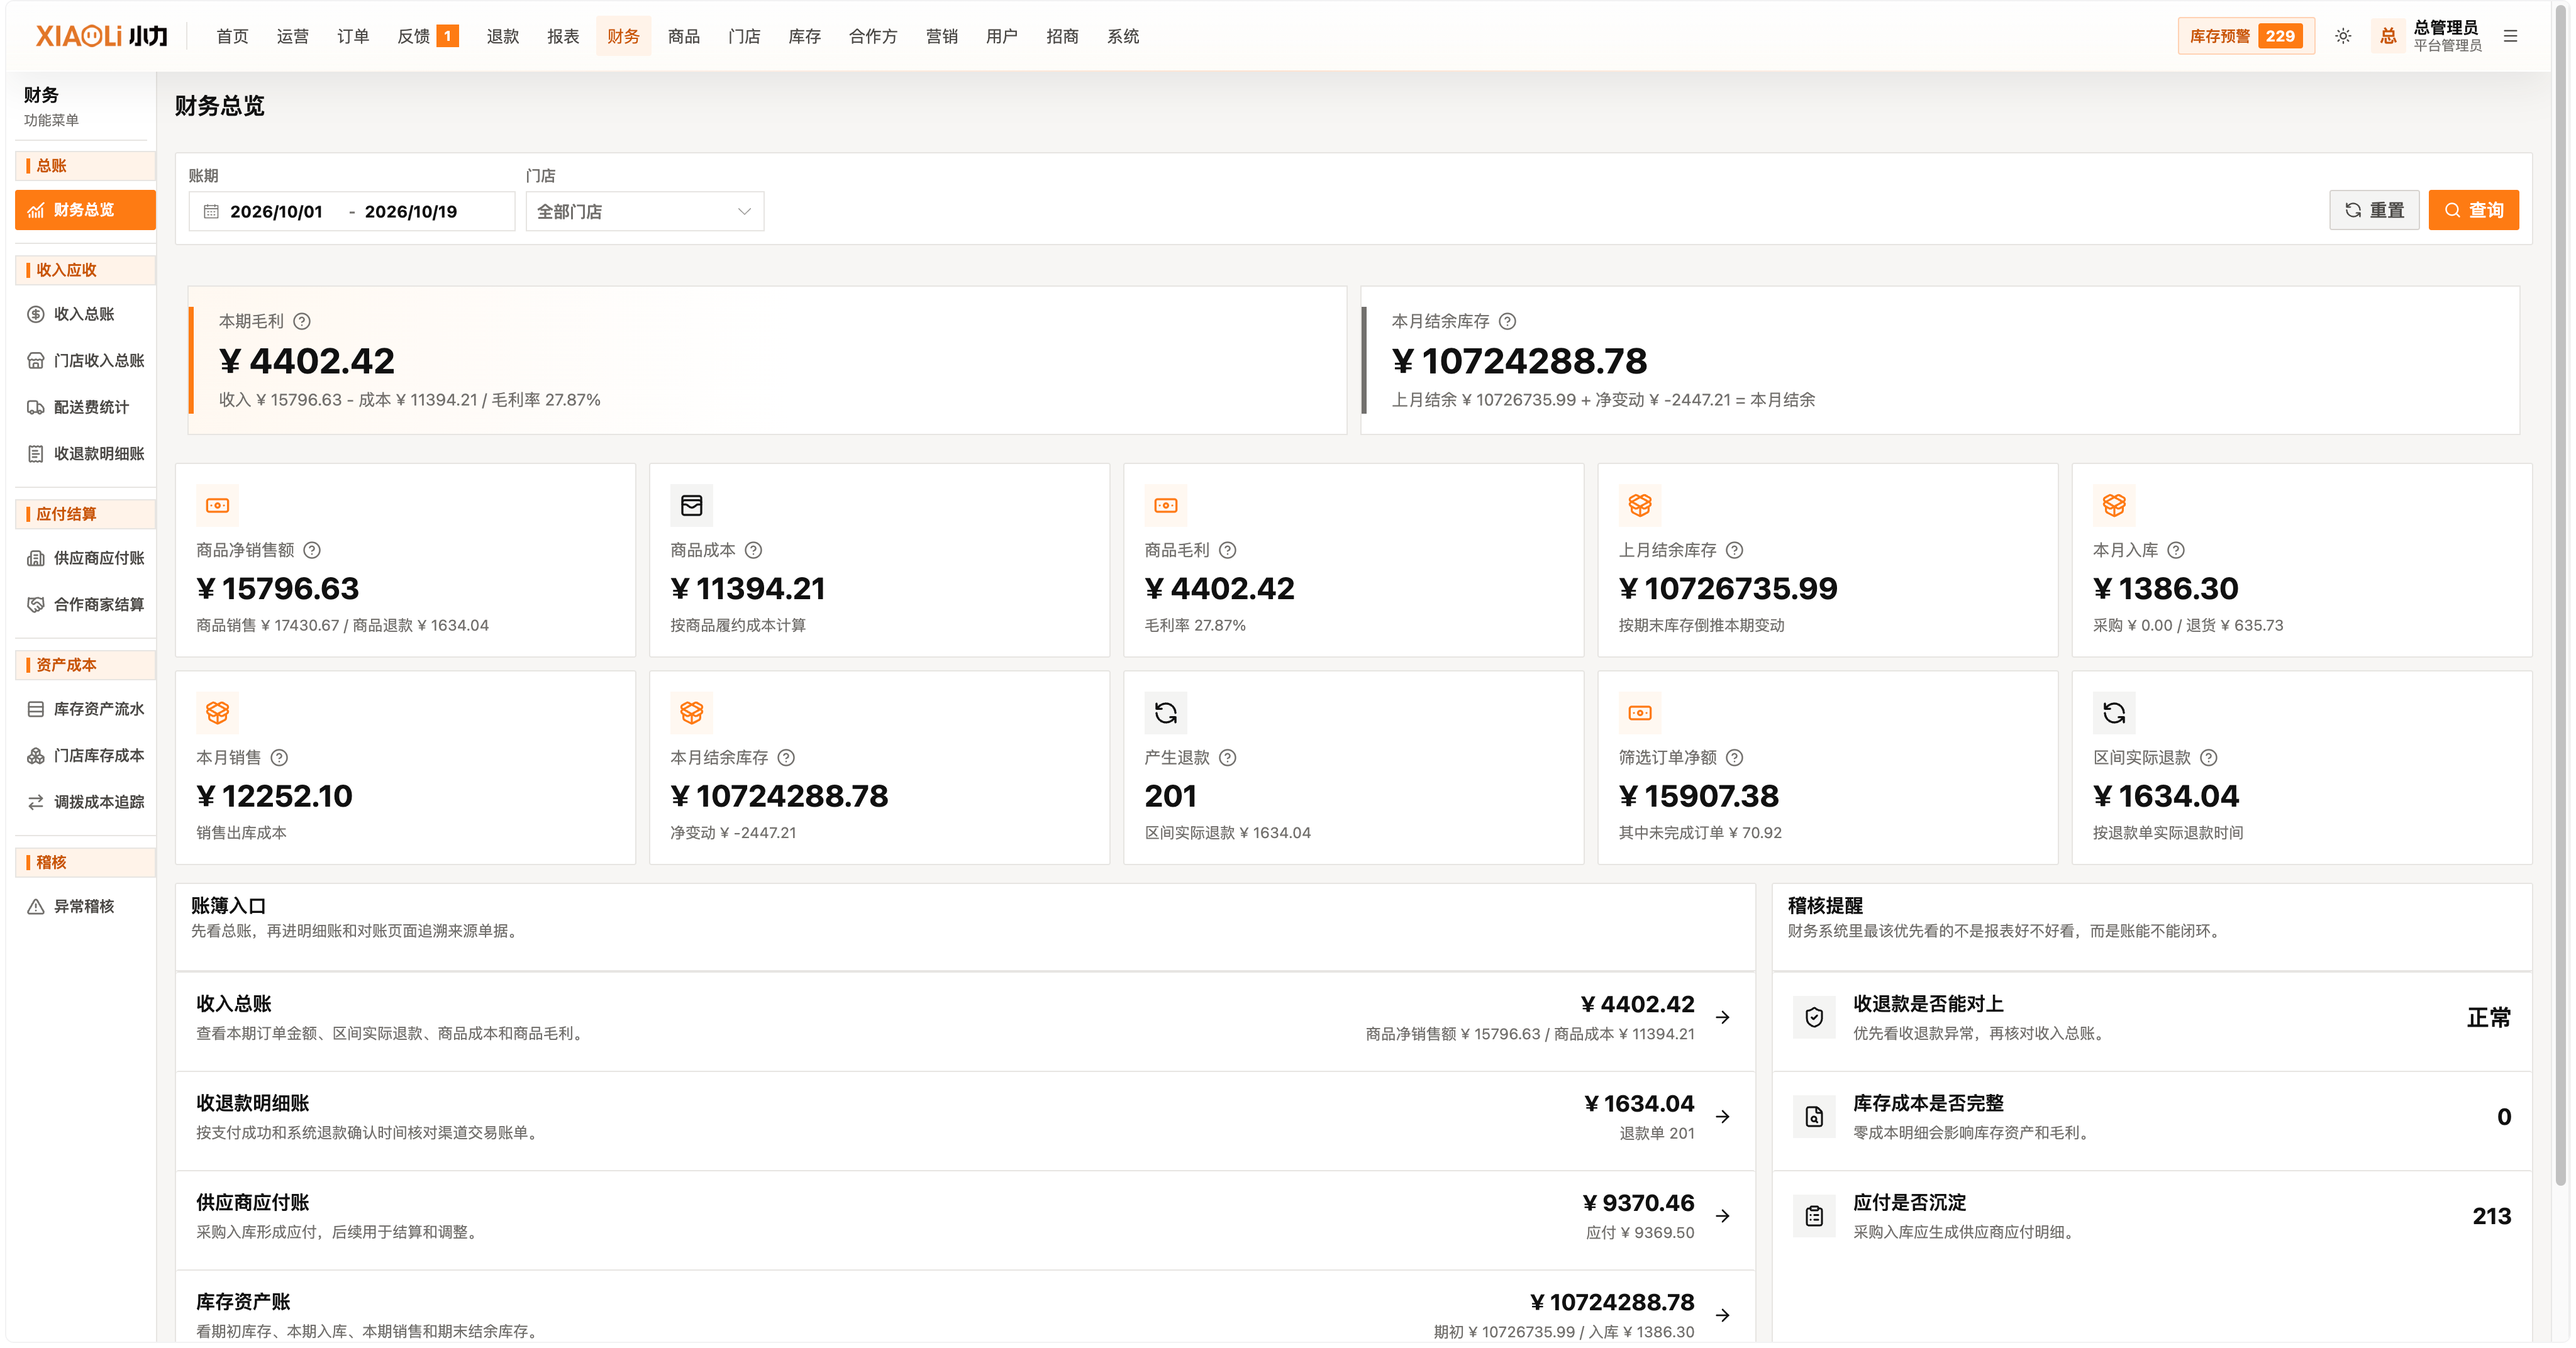Screen dimensions: 2576x1348
Task: Open the hamburger menu icon at top right
Action: (x=2510, y=36)
